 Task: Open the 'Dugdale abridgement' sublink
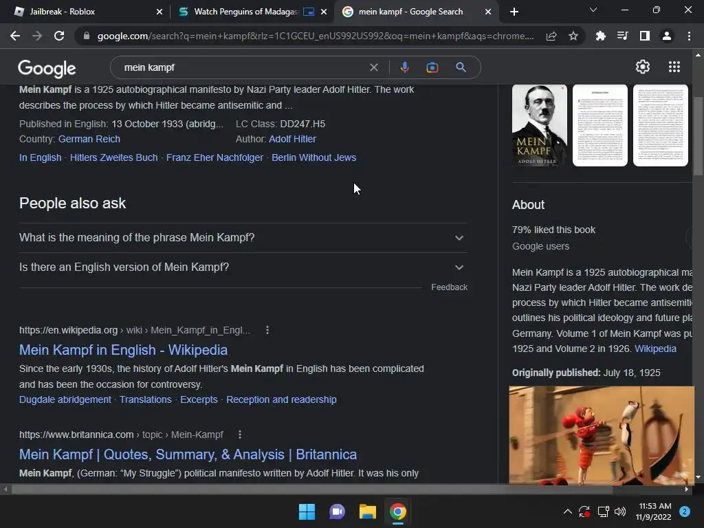65,399
